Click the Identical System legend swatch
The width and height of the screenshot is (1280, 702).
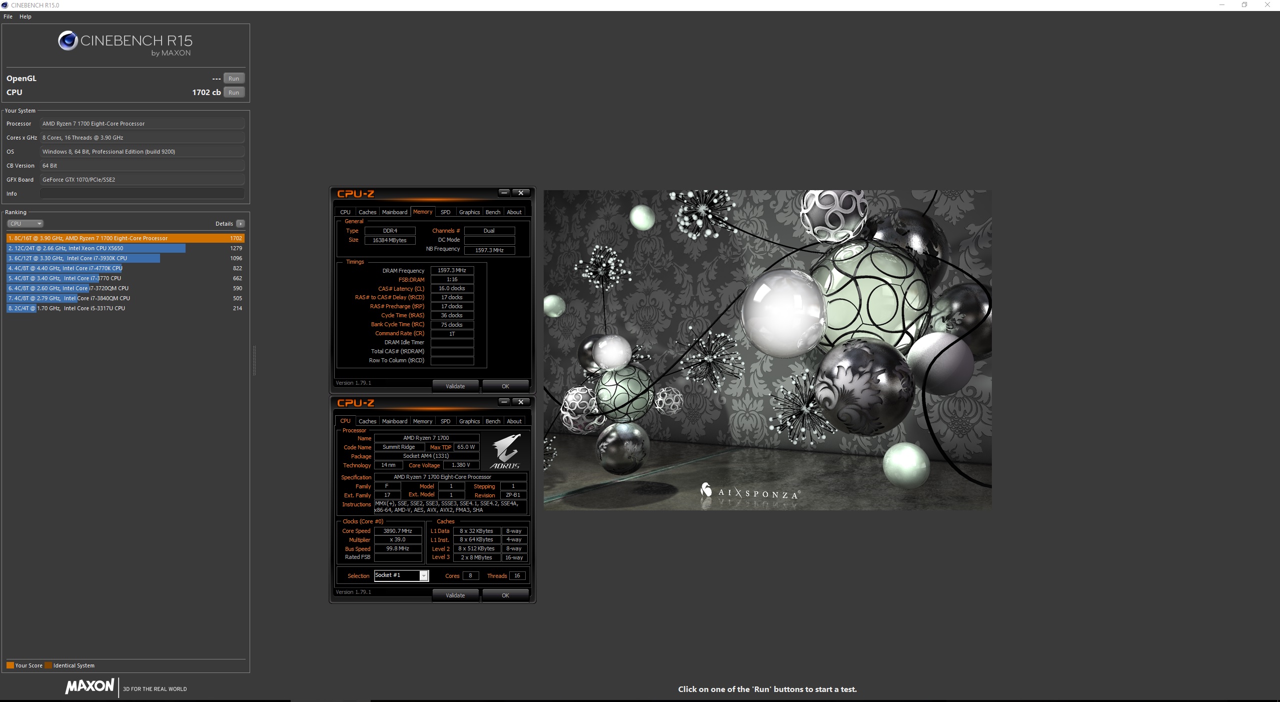(x=48, y=665)
